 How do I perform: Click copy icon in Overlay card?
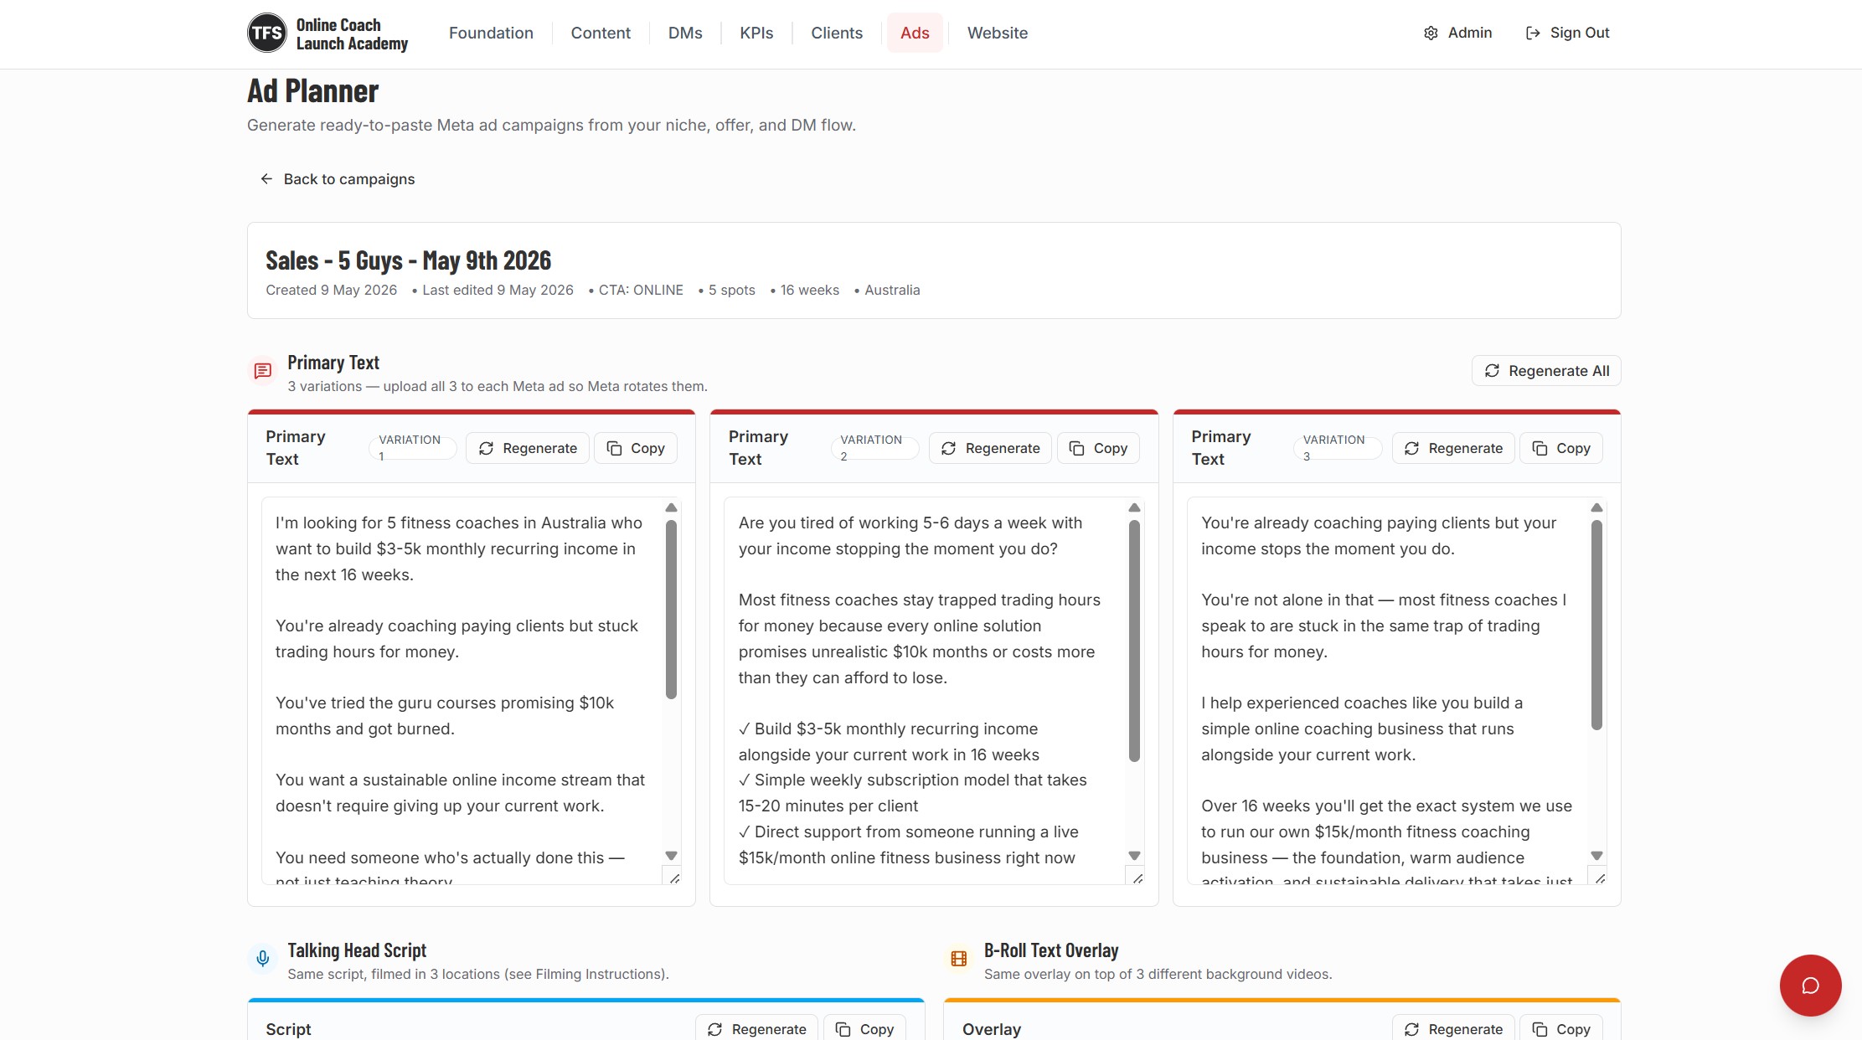[1540, 1029]
